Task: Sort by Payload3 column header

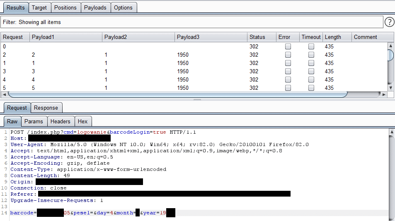Action: tap(211, 37)
